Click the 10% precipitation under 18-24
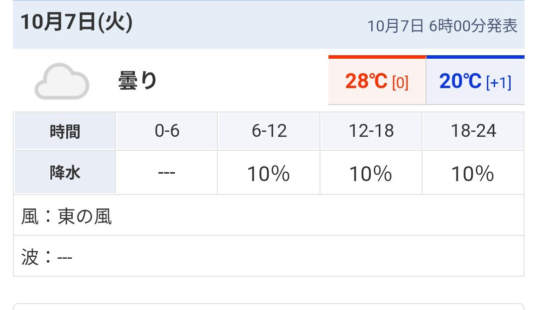This screenshot has width=536, height=310. [x=473, y=174]
